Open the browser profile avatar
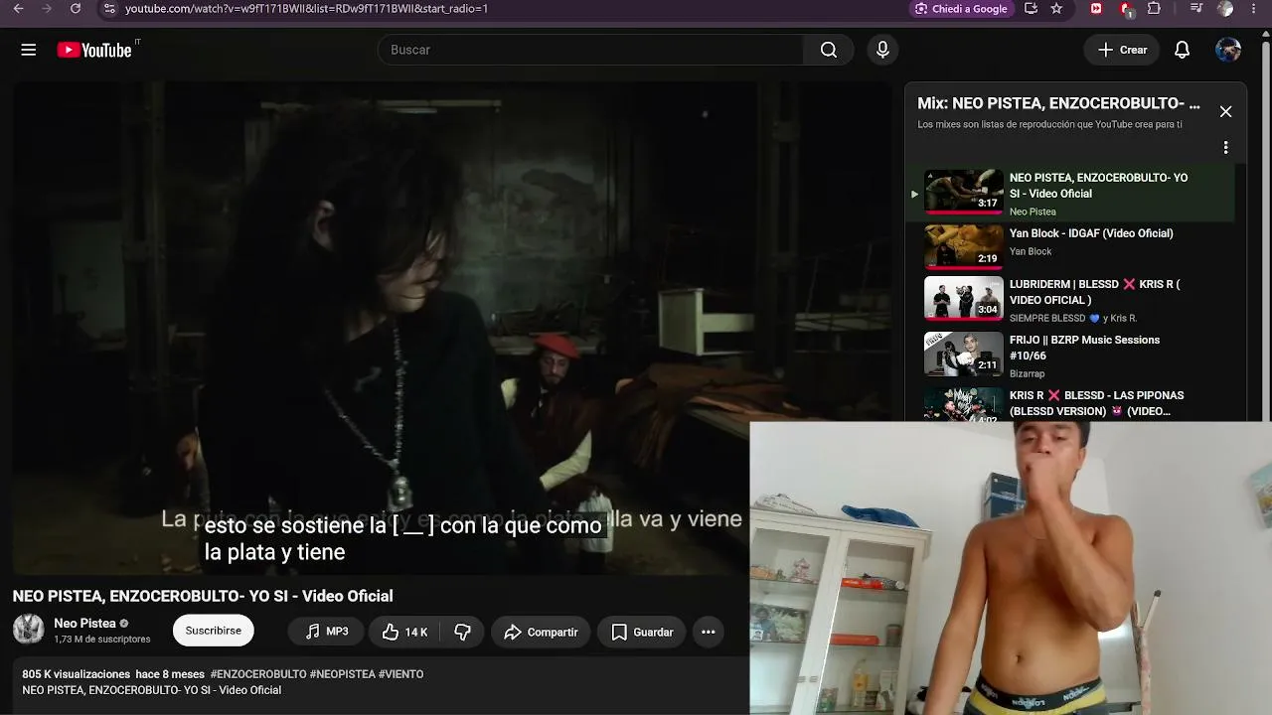 [x=1225, y=9]
